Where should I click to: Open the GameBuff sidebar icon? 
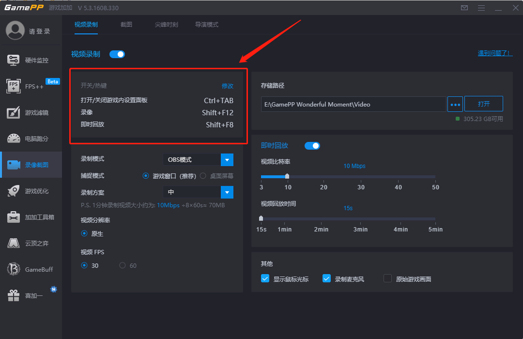14,269
